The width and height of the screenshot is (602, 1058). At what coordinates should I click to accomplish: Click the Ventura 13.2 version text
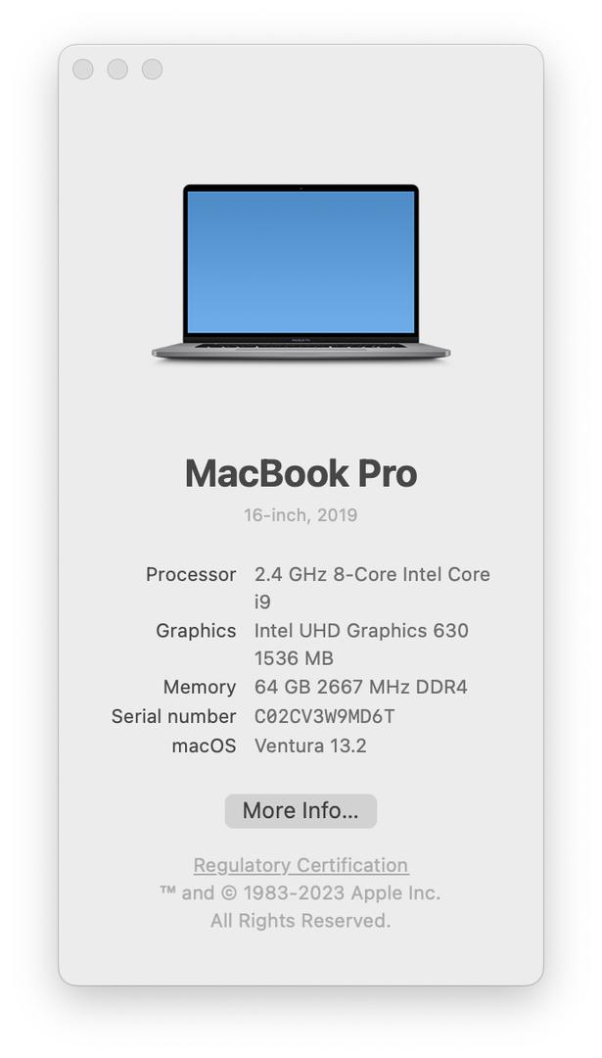310,745
